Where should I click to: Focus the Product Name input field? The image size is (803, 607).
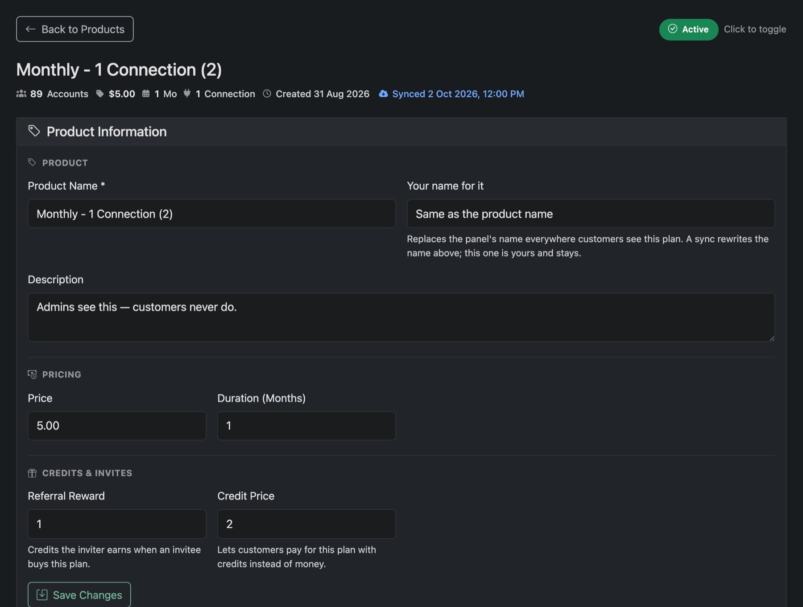212,214
